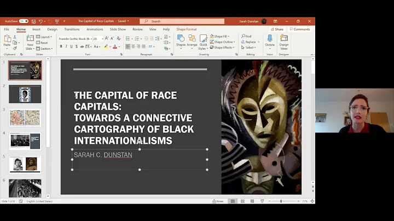Click the New Slide icon
Viewport: 394px width, 221px height.
(30, 38)
